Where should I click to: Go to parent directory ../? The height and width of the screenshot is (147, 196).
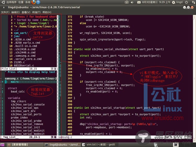(x=16, y=30)
